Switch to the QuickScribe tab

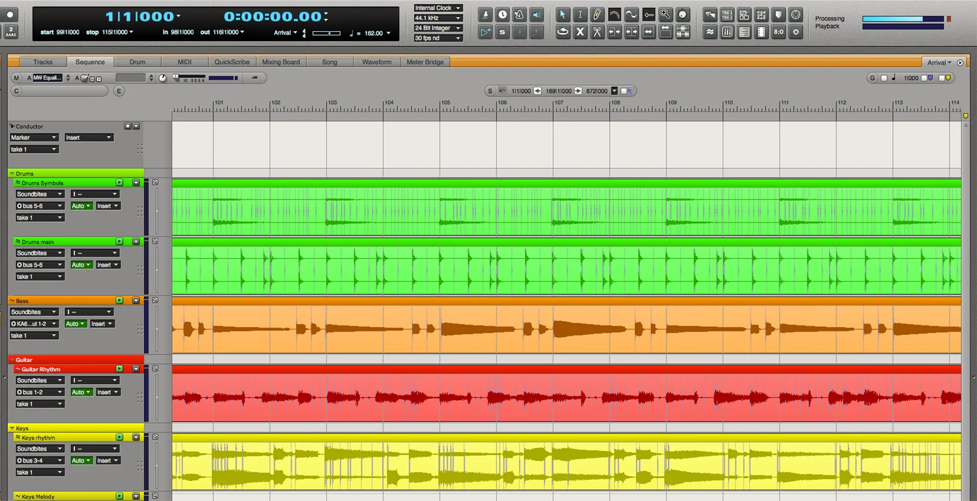tap(232, 62)
